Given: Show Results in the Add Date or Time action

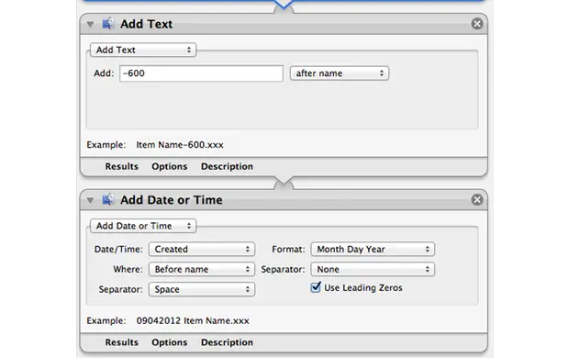Looking at the screenshot, I should pos(121,342).
